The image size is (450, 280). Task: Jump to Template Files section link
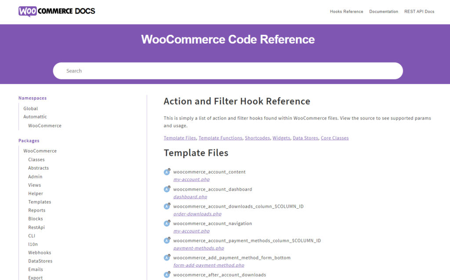[x=180, y=138]
